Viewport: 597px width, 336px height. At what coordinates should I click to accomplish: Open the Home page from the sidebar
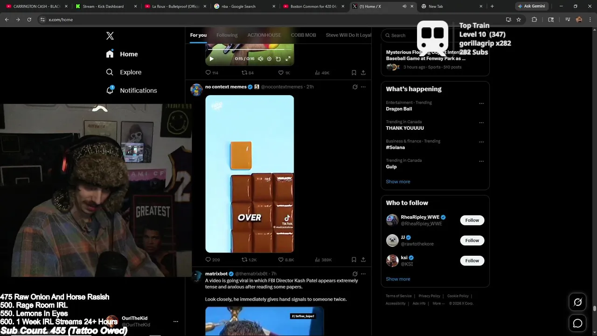[122, 54]
